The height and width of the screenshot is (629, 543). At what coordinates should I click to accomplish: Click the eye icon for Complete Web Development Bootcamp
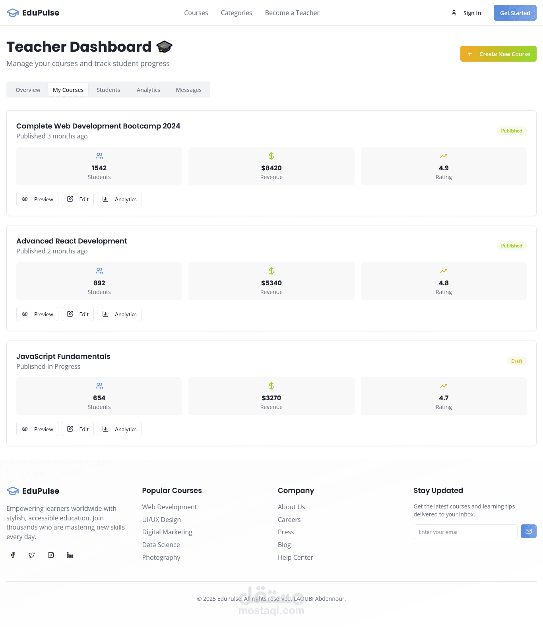[25, 199]
